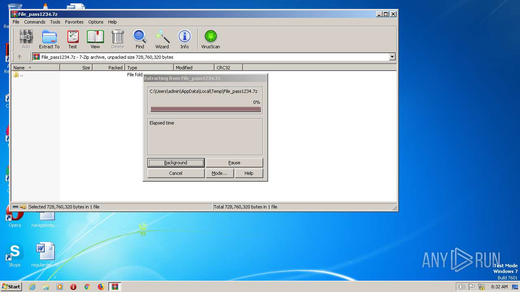Open Action Center flag tray icon
The width and height of the screenshot is (520, 292).
[472, 287]
